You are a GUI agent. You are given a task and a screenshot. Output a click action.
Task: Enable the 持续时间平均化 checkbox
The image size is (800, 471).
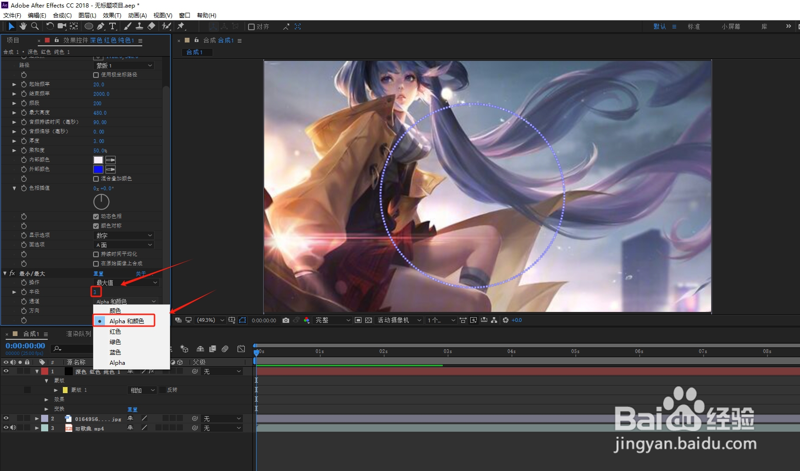pos(96,254)
